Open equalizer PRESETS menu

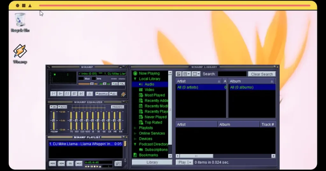[117, 107]
